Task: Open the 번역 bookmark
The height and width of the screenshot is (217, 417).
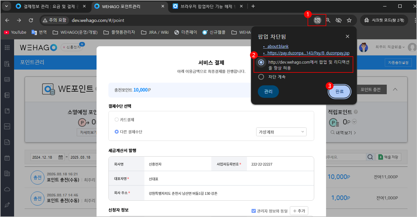Action: point(39,32)
